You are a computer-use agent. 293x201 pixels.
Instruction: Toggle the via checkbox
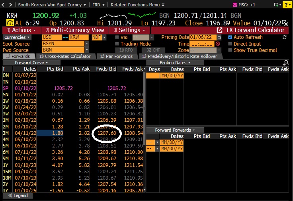pos(117,37)
